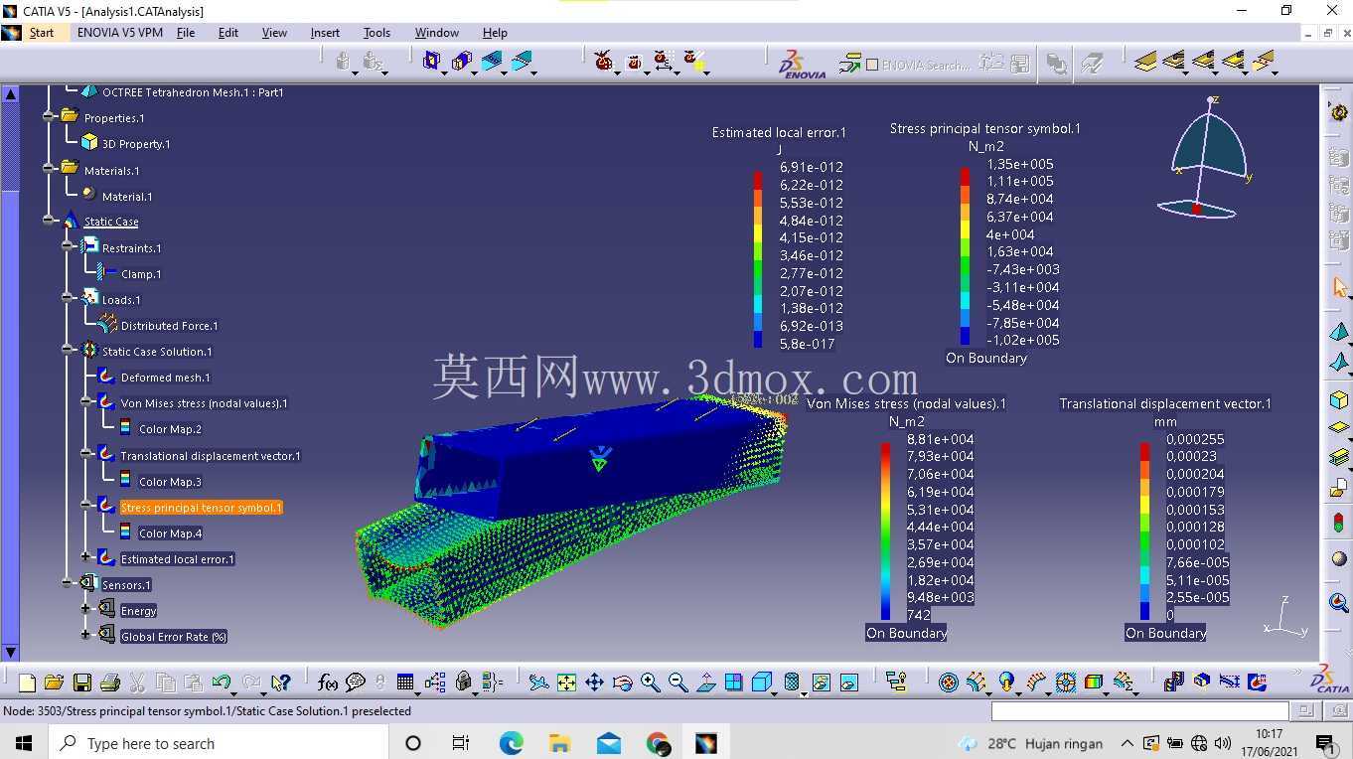Image resolution: width=1353 pixels, height=759 pixels.
Task: Expand the Global Error Rate (%) node
Action: coord(86,635)
